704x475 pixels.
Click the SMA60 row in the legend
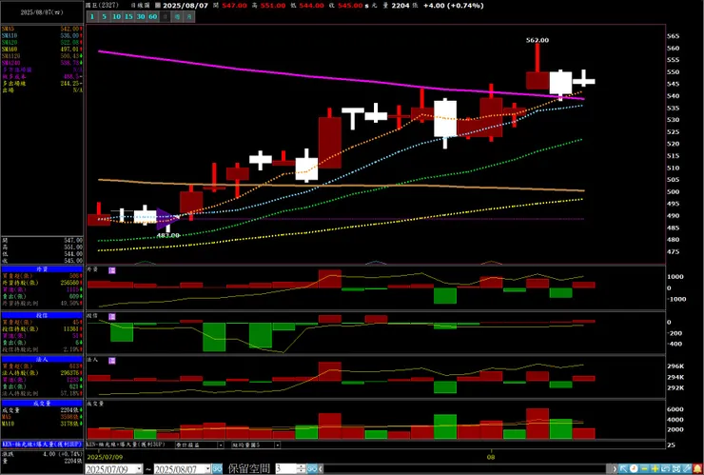point(42,49)
